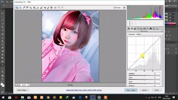Open the Tone Curve panel options menu
Image resolution: width=178 pixels, height=100 pixels.
coord(162,31)
